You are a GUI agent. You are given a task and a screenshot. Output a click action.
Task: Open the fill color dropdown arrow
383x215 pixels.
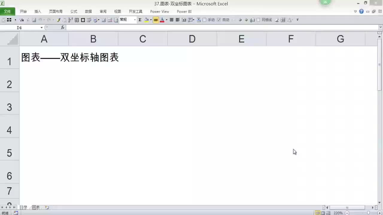pos(151,20)
